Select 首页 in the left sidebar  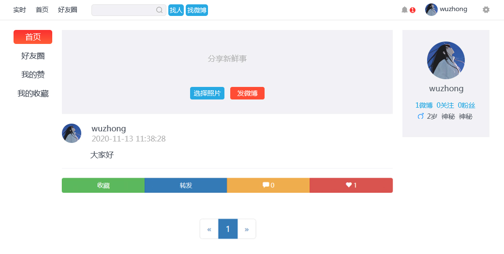tap(33, 37)
